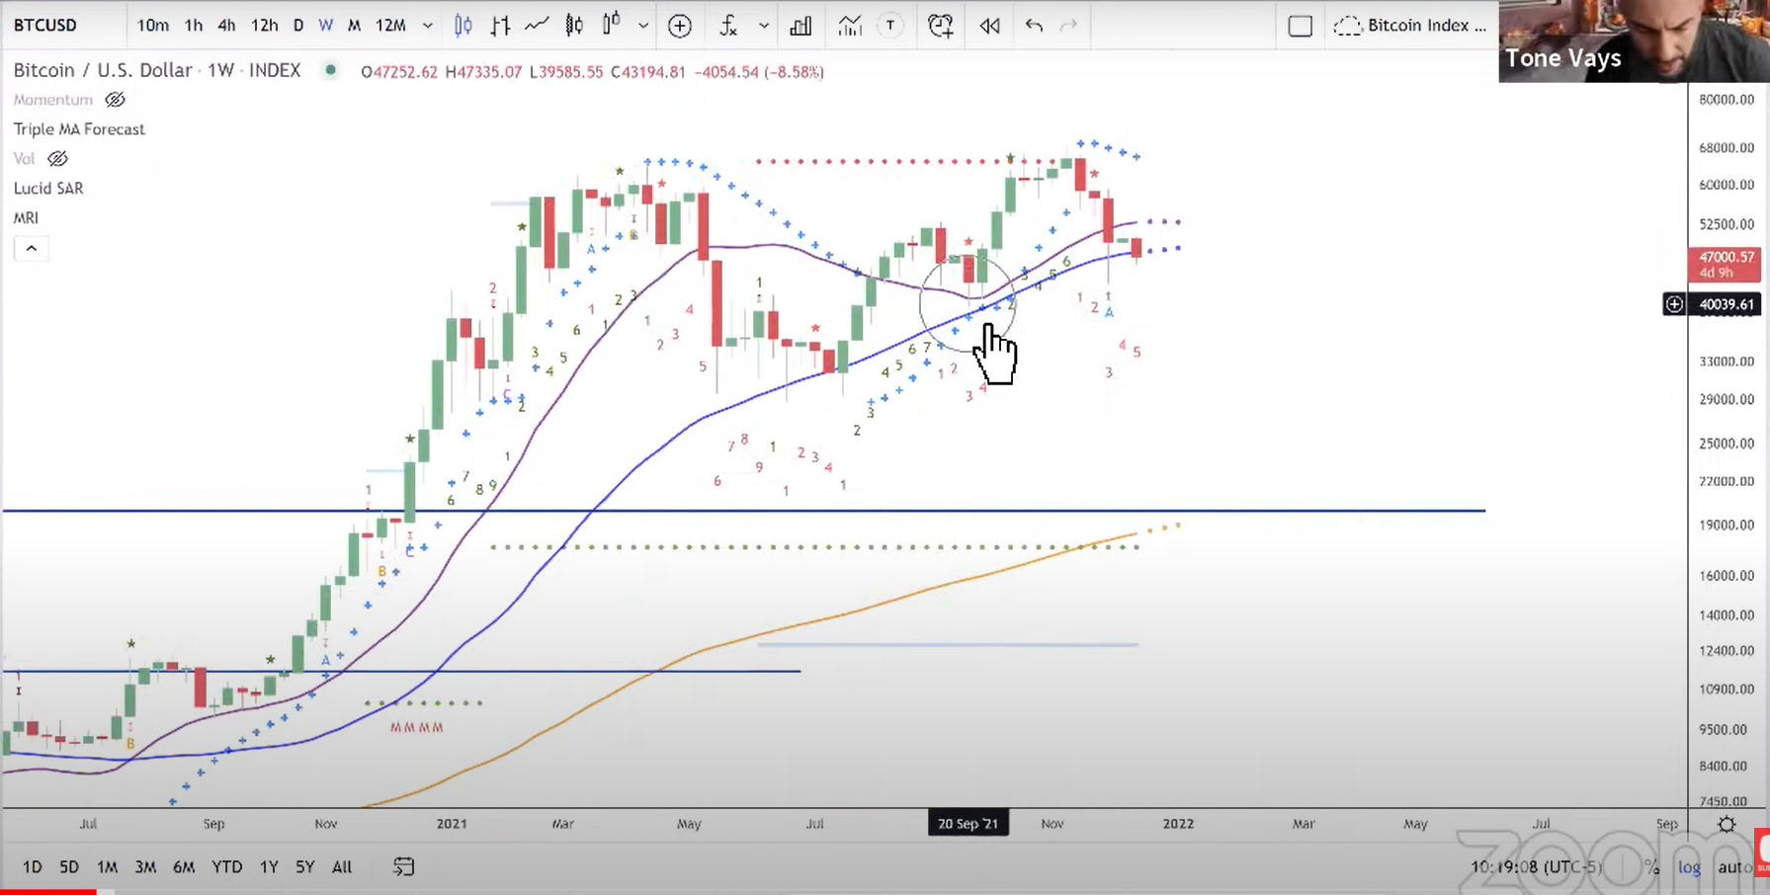1770x895 pixels.
Task: Select the 1Y date range
Action: [268, 867]
